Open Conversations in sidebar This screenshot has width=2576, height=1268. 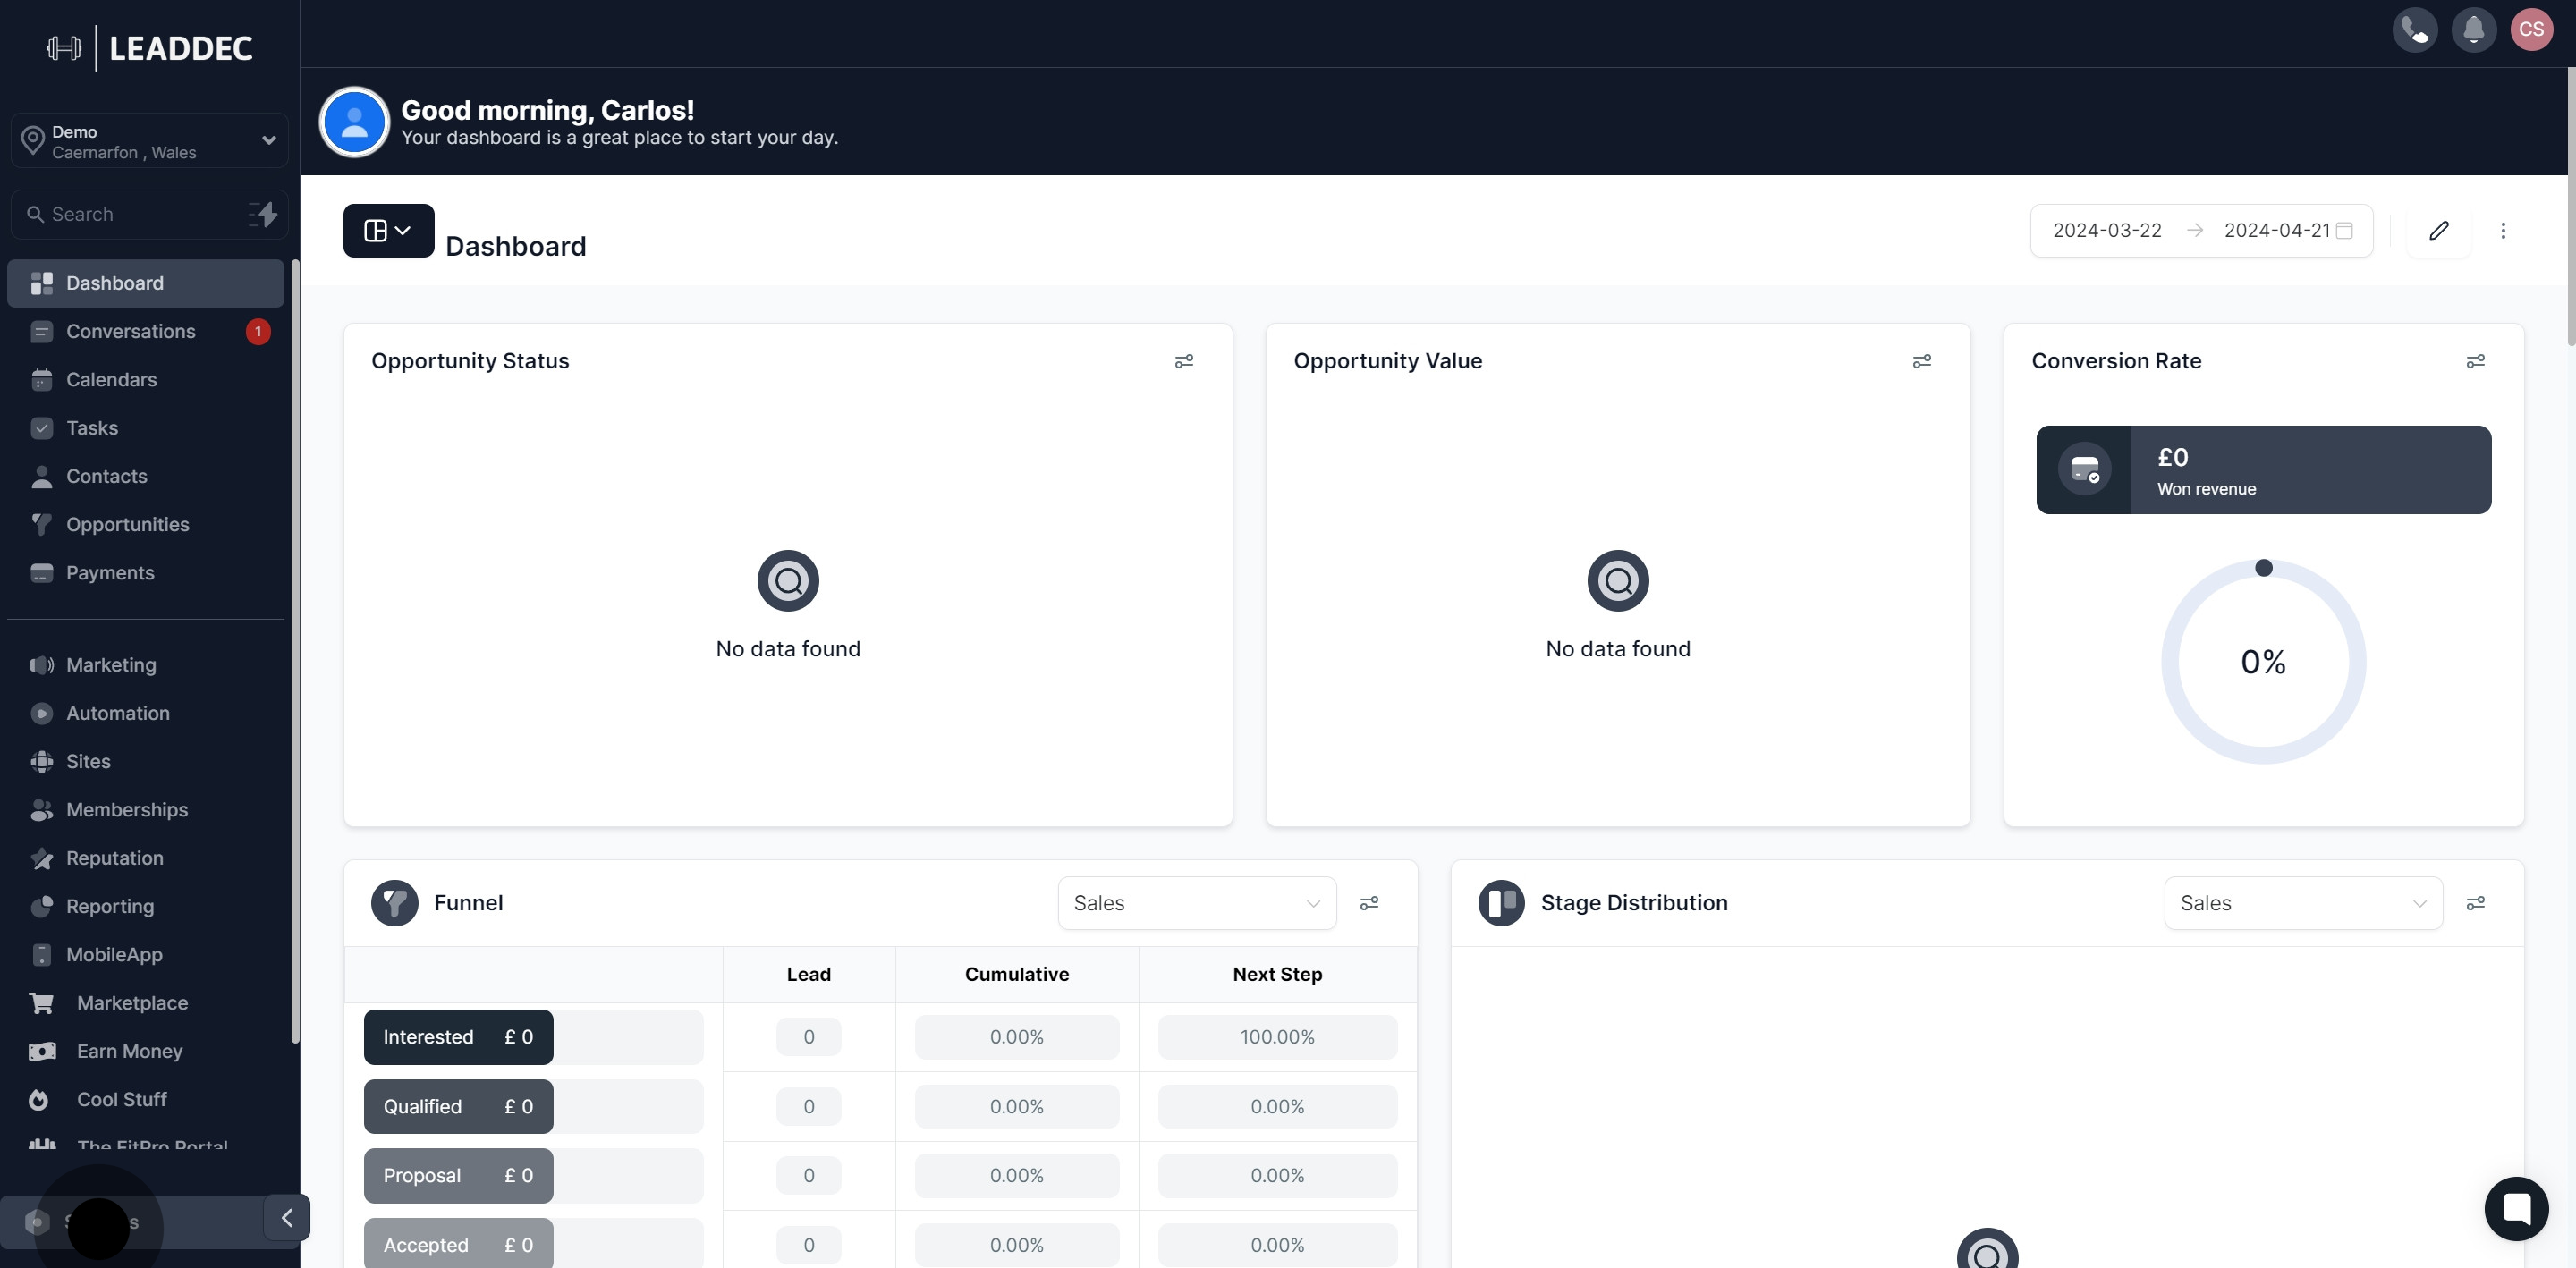(x=146, y=331)
